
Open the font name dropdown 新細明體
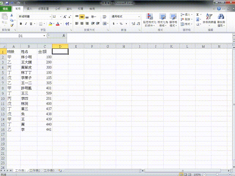pyautogui.click(x=50, y=17)
